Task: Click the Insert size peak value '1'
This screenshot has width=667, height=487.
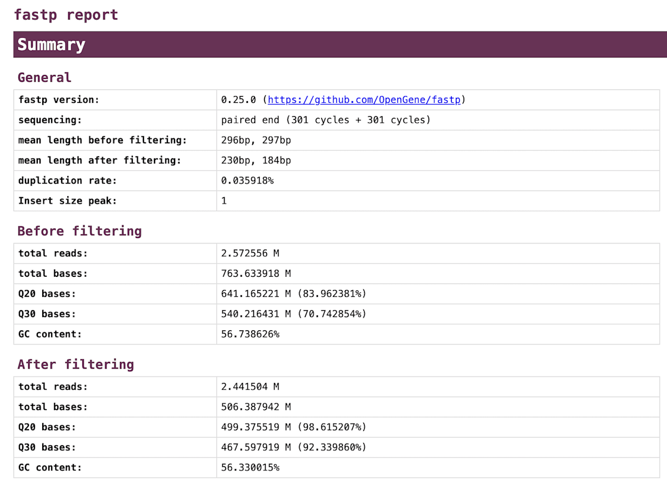Action: click(x=224, y=200)
